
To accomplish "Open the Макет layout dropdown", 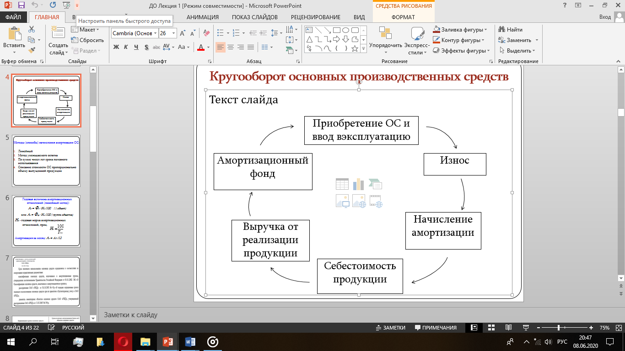I will 85,30.
